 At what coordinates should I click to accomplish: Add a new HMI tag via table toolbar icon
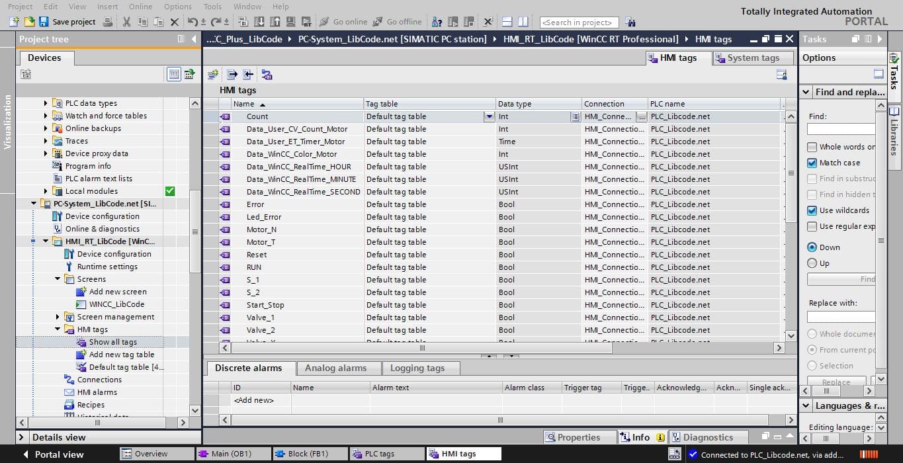(x=212, y=75)
